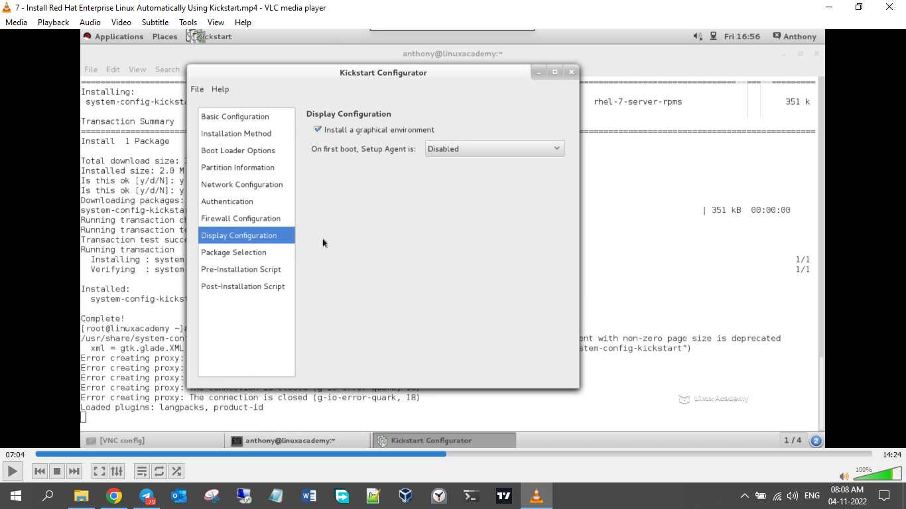
Task: Select Post-Installation Script section
Action: coord(246,286)
